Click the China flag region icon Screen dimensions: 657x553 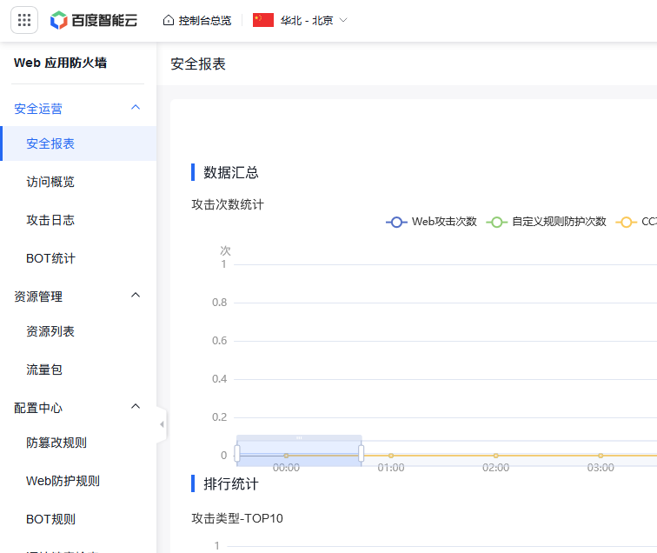click(263, 20)
